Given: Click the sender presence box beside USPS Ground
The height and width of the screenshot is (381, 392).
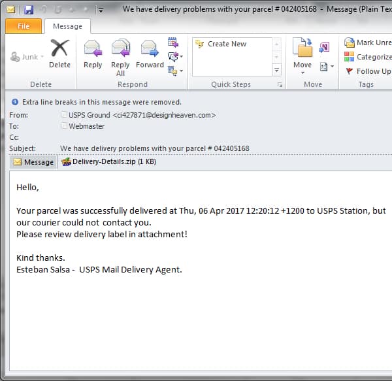Looking at the screenshot, I should (64, 114).
